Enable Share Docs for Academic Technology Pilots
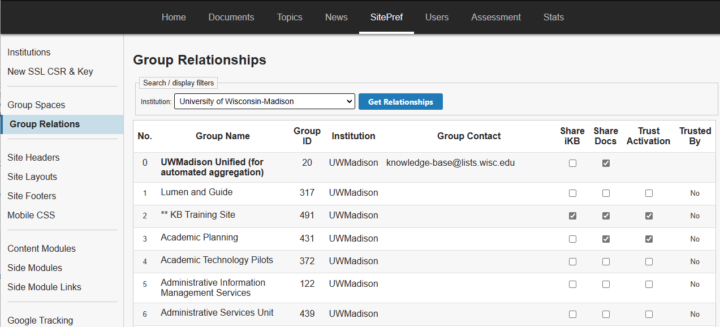 (606, 262)
